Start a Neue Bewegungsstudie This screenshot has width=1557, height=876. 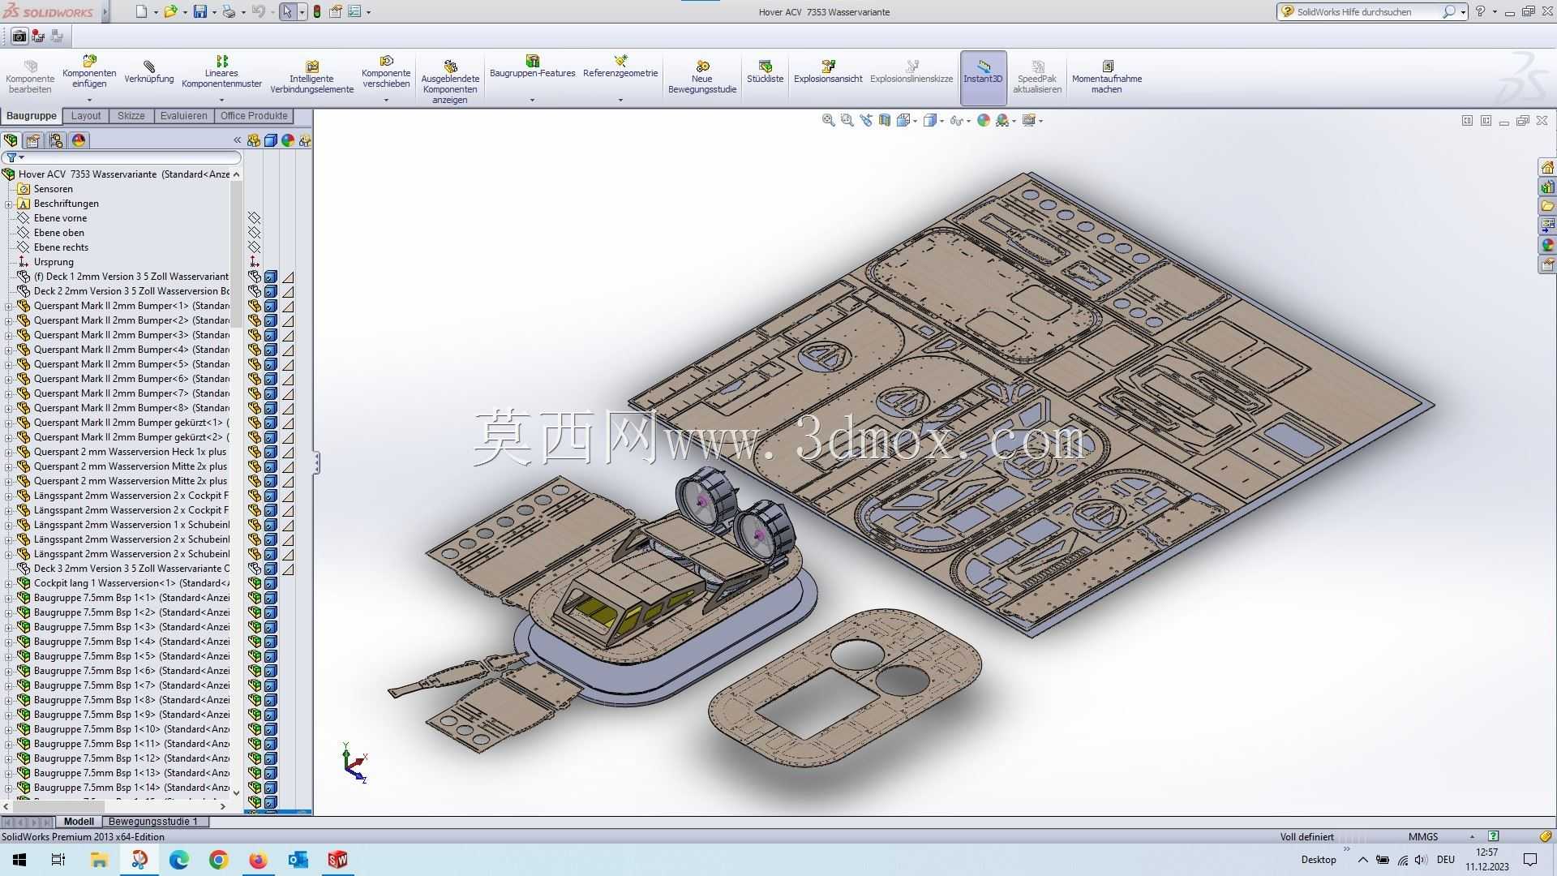click(x=702, y=77)
